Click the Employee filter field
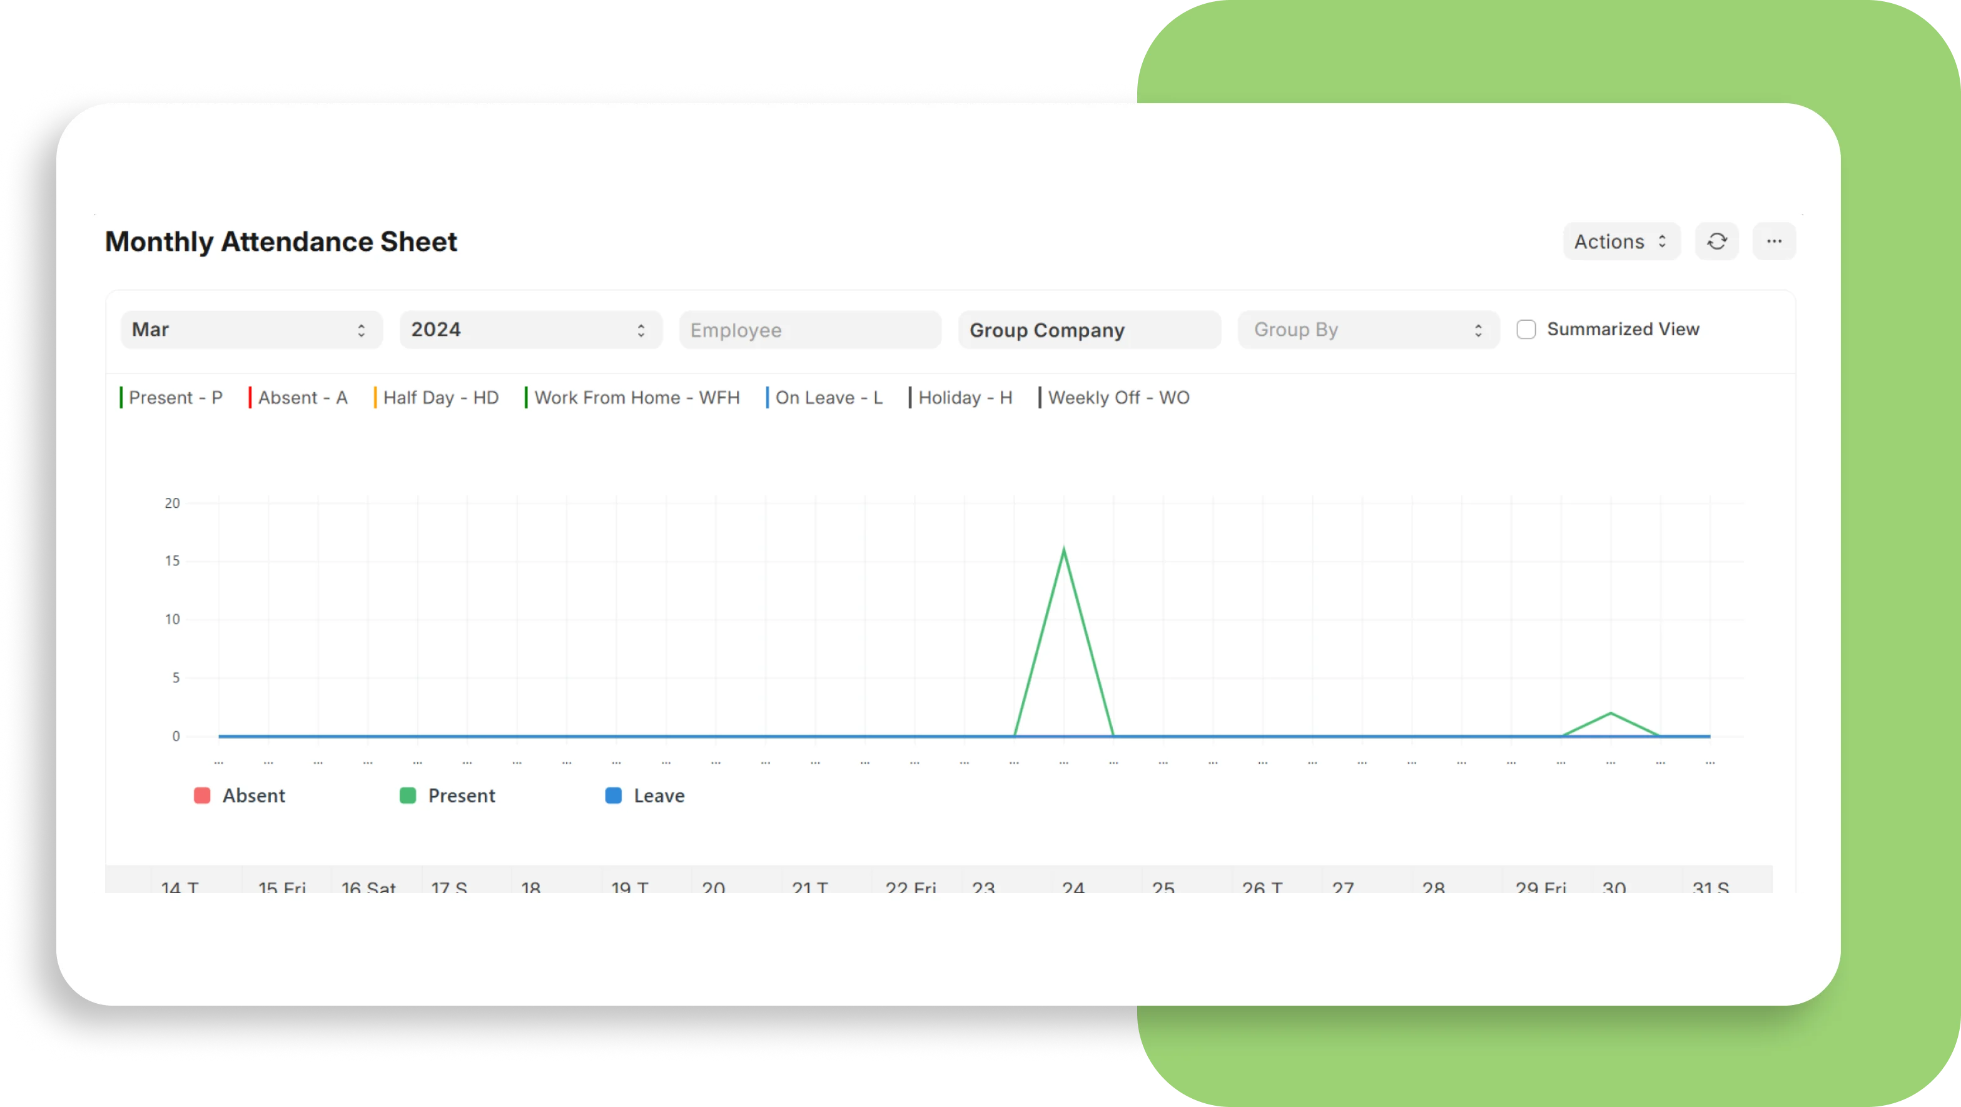 click(810, 330)
